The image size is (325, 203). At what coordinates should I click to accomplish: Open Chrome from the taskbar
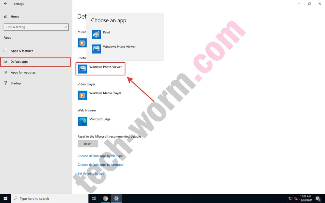105,198
